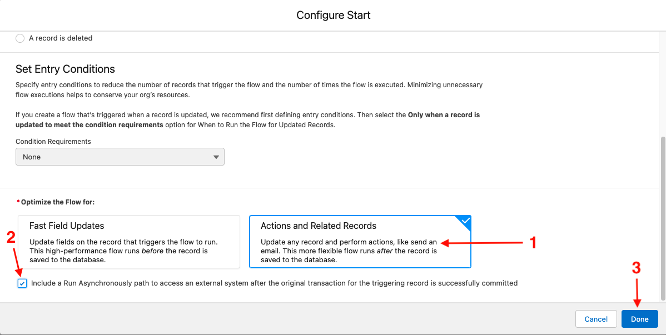The width and height of the screenshot is (666, 335).
Task: Click the Fast Field Updates card title text
Action: [66, 226]
